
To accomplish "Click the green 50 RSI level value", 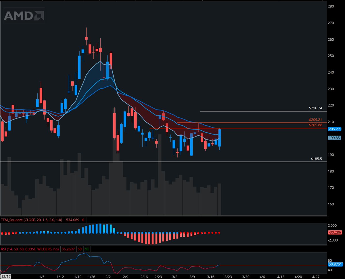I will click(86, 249).
